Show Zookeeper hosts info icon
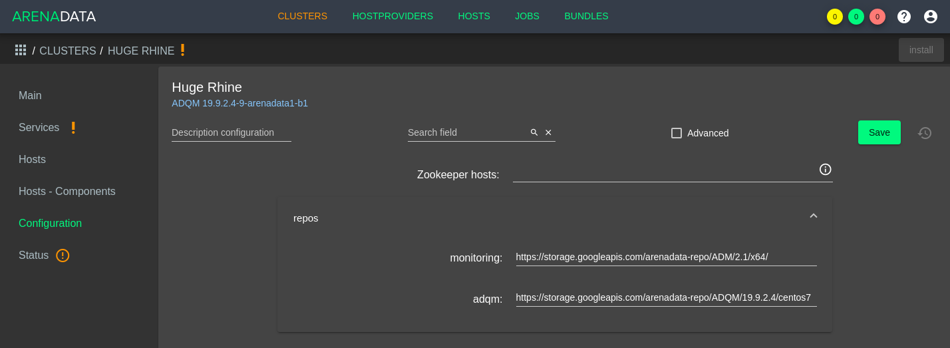Image resolution: width=950 pixels, height=348 pixels. 826,169
